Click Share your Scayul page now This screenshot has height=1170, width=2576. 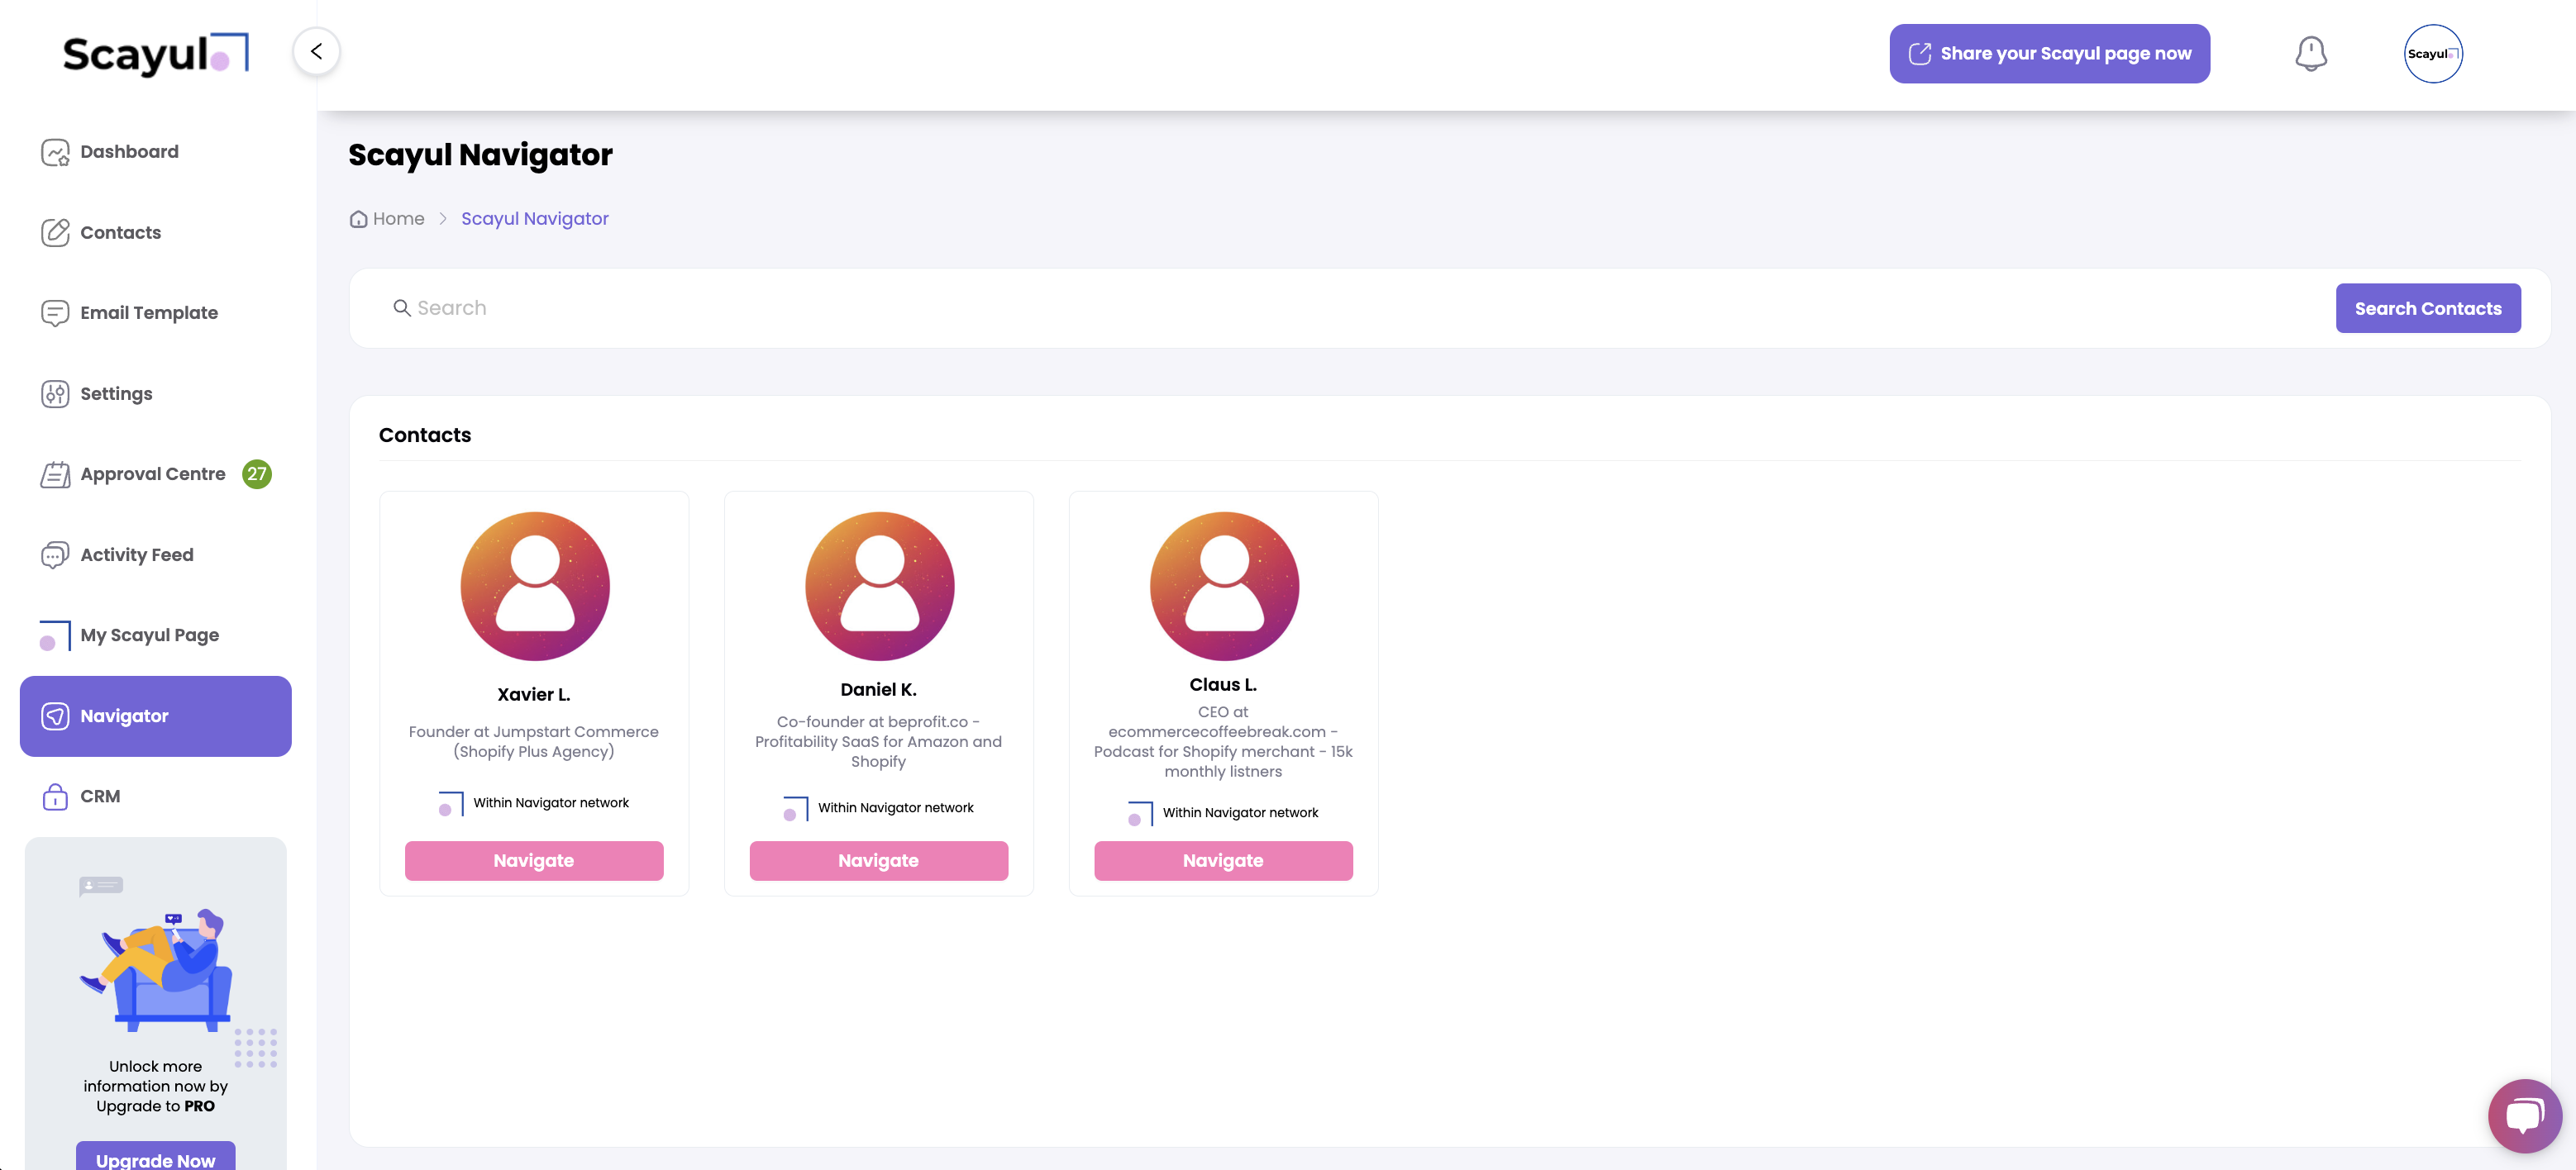[x=2049, y=54]
